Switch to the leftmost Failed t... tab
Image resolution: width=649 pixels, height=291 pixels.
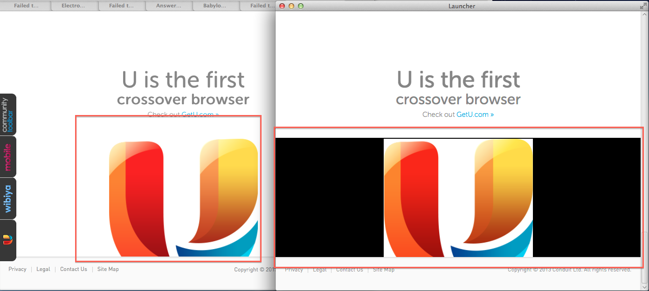[27, 6]
